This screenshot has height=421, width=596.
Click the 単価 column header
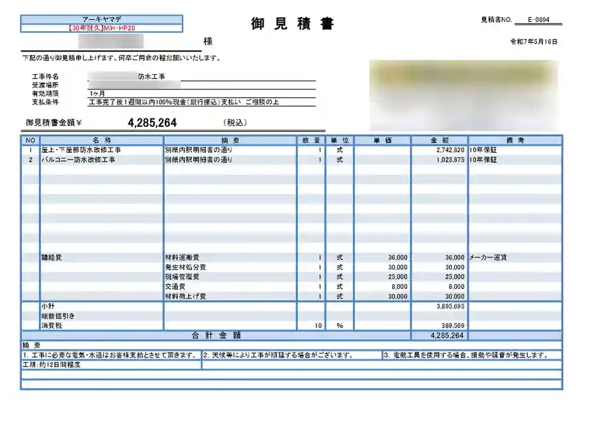(382, 140)
